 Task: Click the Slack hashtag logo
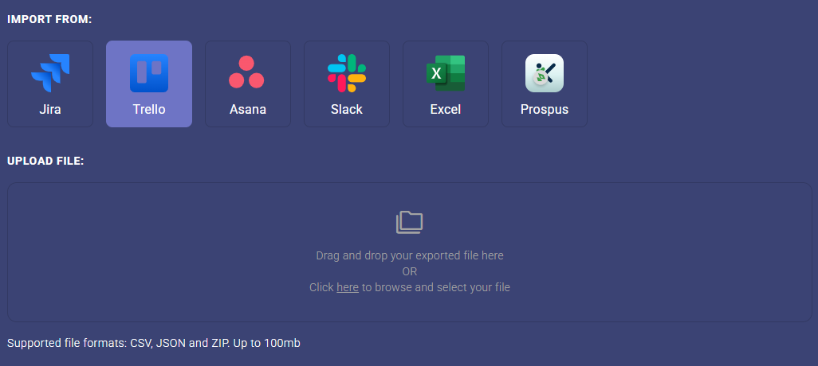pos(347,73)
